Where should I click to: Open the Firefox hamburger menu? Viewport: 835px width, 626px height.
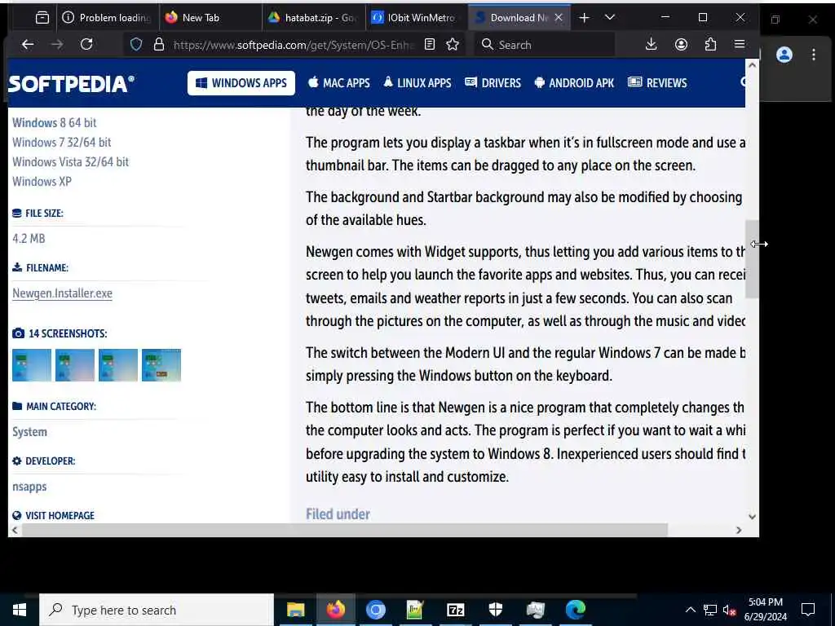(739, 44)
